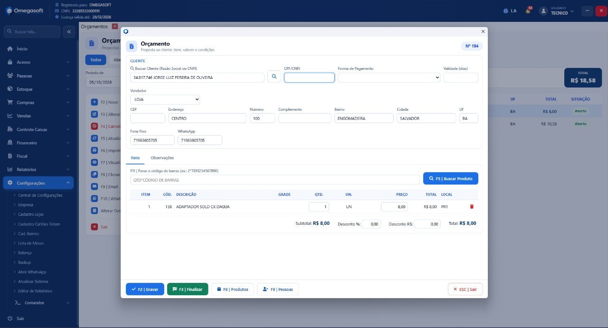This screenshot has height=328, width=608.
Task: Delete the ADAPTADOR SOLD CX DAGUA item
Action: click(x=472, y=207)
